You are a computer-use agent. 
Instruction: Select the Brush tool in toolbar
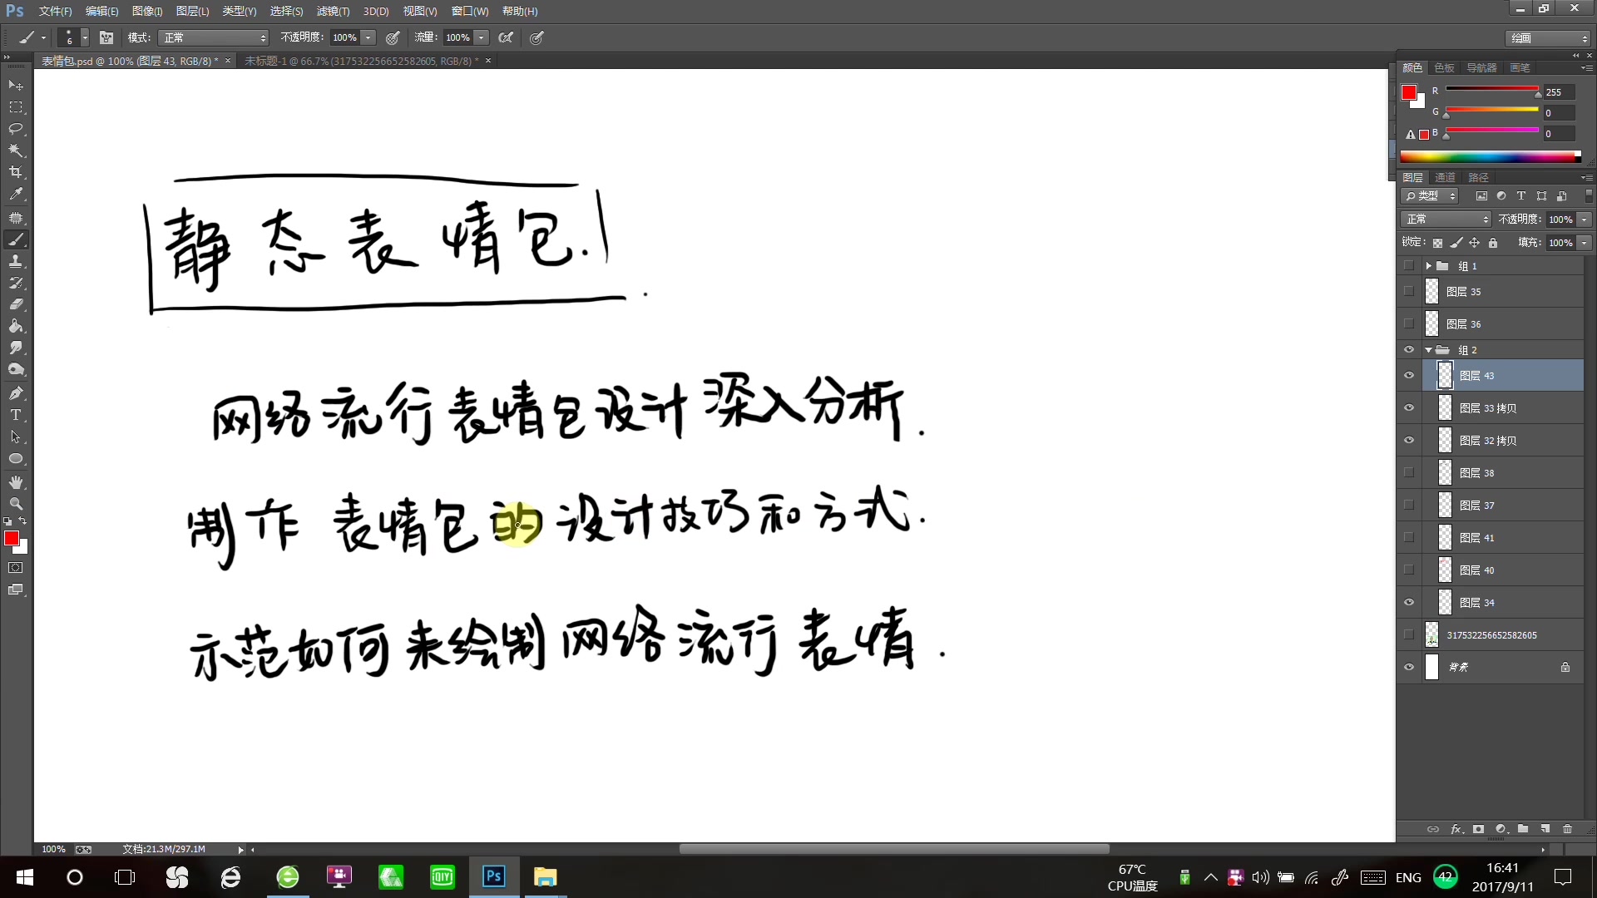pos(15,239)
